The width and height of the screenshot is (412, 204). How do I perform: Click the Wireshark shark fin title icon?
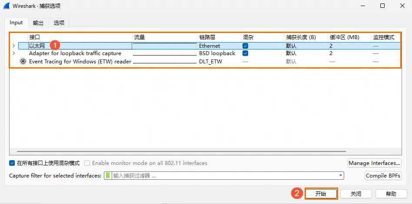[7, 6]
